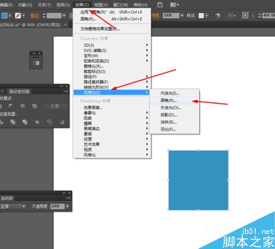The image size is (275, 249).
Task: Open the stroke weight dropdown arrow
Action: pos(64,15)
